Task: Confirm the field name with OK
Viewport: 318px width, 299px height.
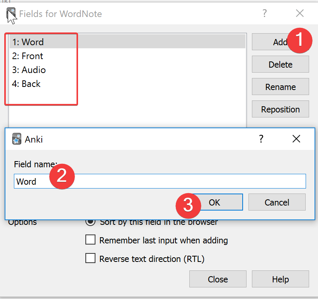Action: [x=214, y=202]
